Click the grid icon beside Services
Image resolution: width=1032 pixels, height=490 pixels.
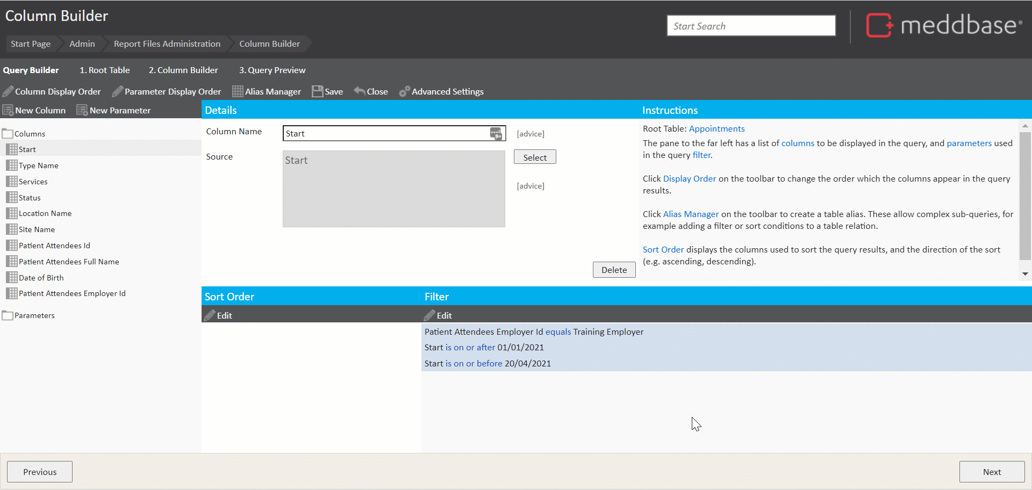[x=12, y=182]
